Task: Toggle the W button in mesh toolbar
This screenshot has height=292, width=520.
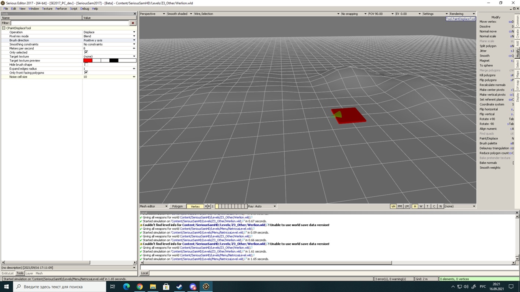Action: tap(421, 206)
